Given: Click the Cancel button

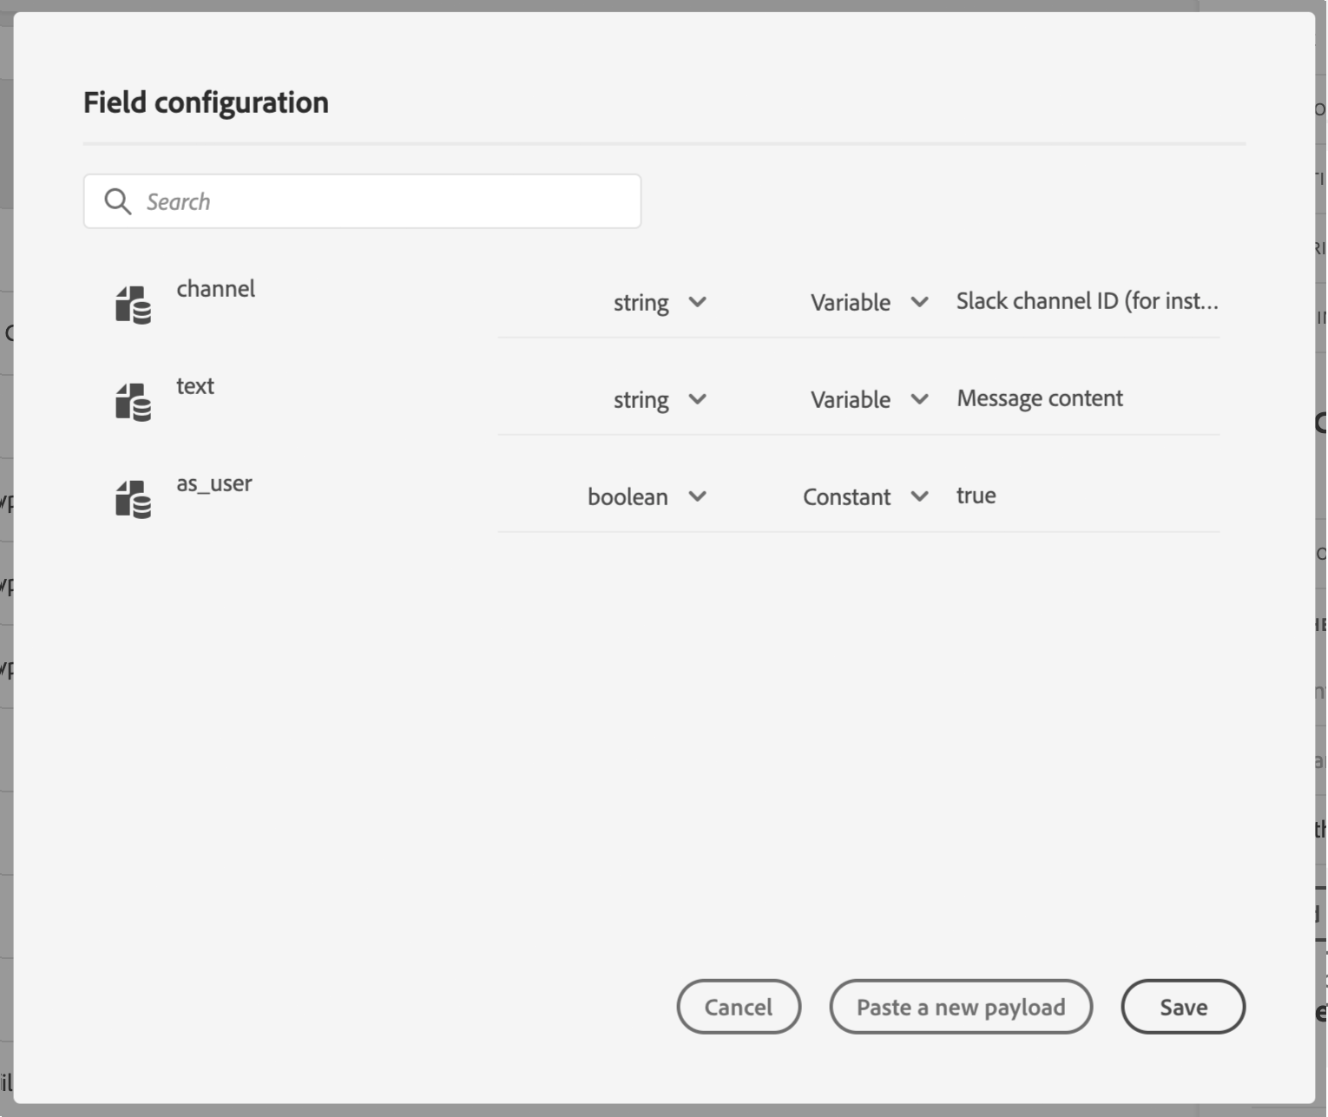Looking at the screenshot, I should 738,1007.
